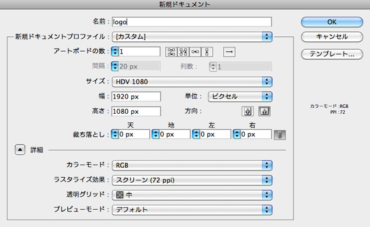This screenshot has height=227, width=370.
Task: Click the 地 bleed stepper arrows
Action: tap(155, 134)
